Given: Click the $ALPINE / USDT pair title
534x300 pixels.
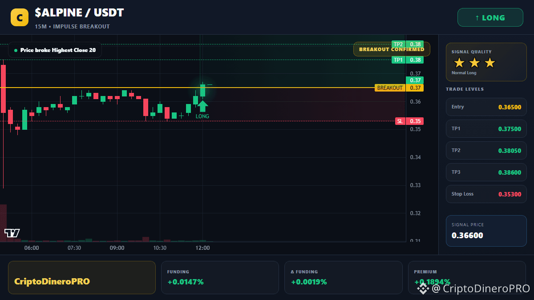Looking at the screenshot, I should 79,13.
